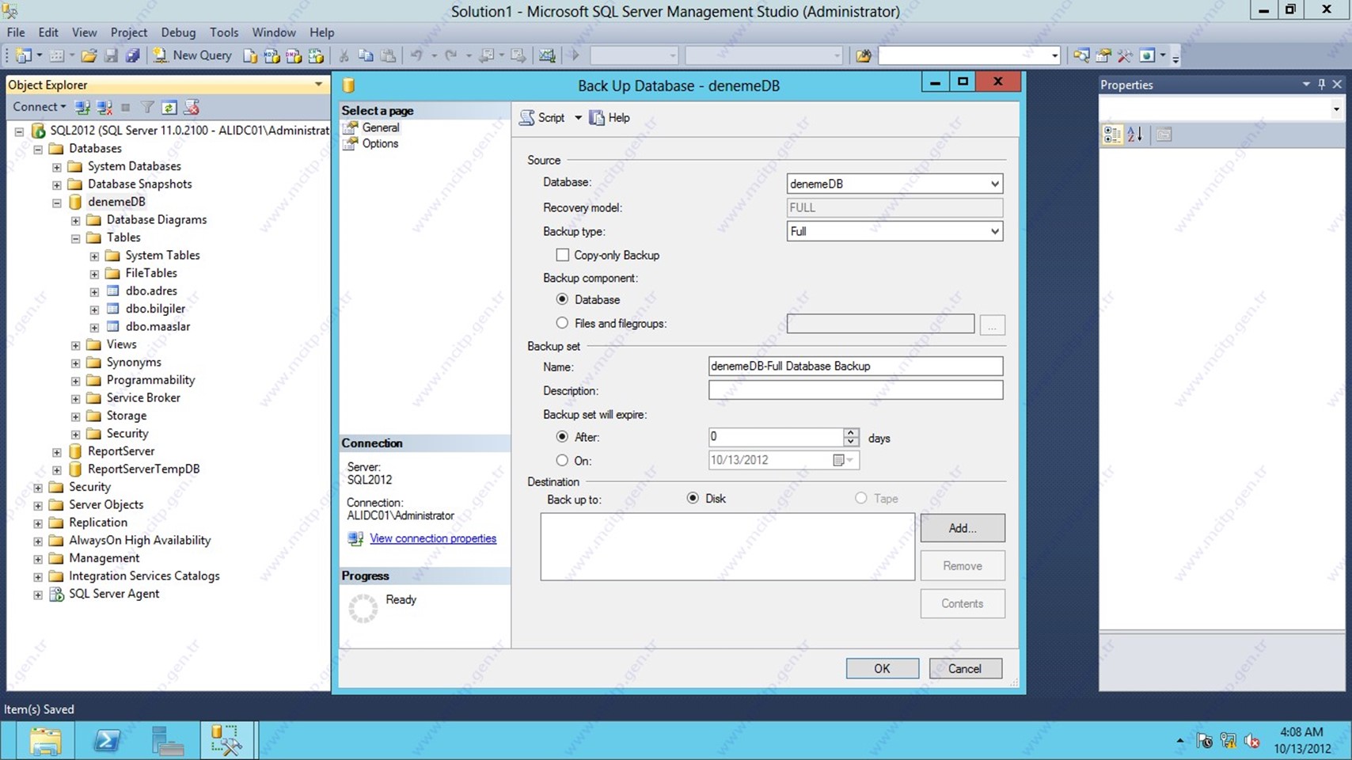Click the Open File folder icon
The image size is (1352, 760).
point(89,55)
